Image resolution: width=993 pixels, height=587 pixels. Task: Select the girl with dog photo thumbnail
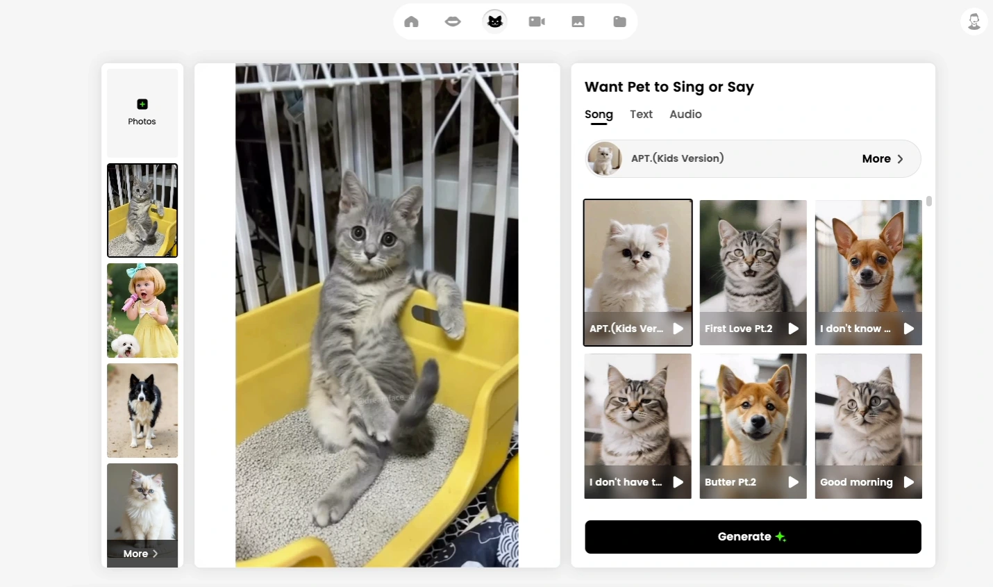click(142, 311)
